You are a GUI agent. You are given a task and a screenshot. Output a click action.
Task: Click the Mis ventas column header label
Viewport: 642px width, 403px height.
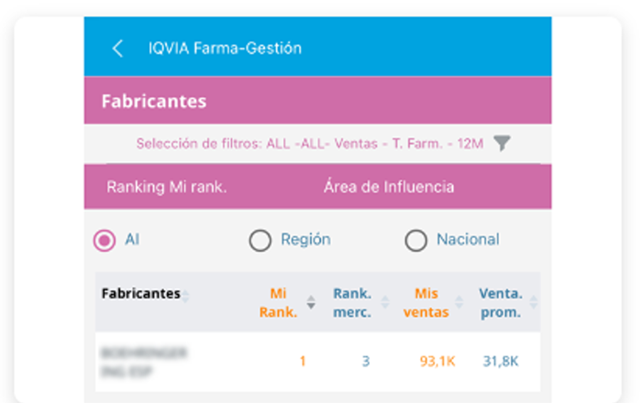426,302
